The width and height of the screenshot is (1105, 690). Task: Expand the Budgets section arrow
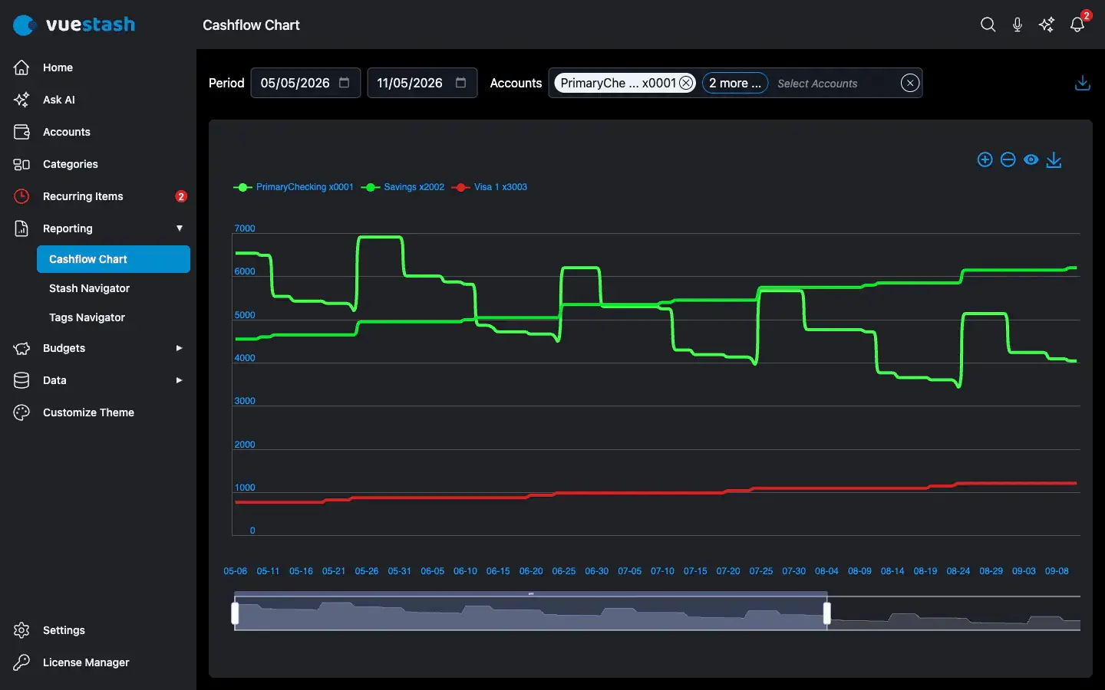(x=179, y=348)
